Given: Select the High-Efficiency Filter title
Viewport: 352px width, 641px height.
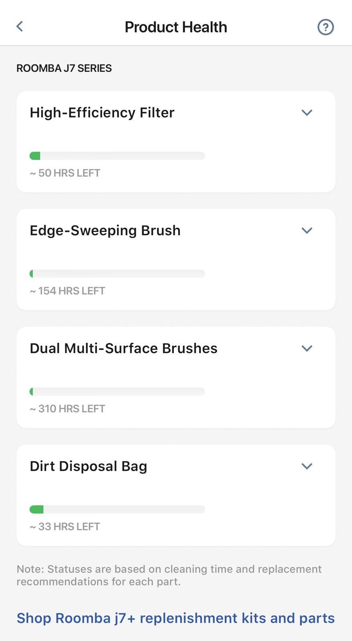Looking at the screenshot, I should (x=102, y=113).
